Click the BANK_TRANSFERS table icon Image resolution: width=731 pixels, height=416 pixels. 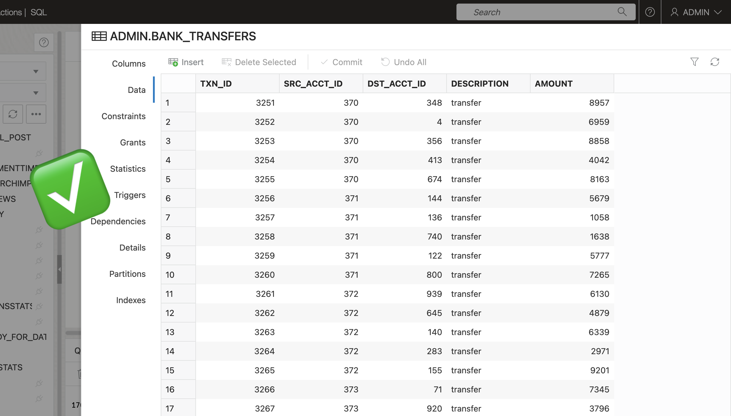pyautogui.click(x=99, y=36)
